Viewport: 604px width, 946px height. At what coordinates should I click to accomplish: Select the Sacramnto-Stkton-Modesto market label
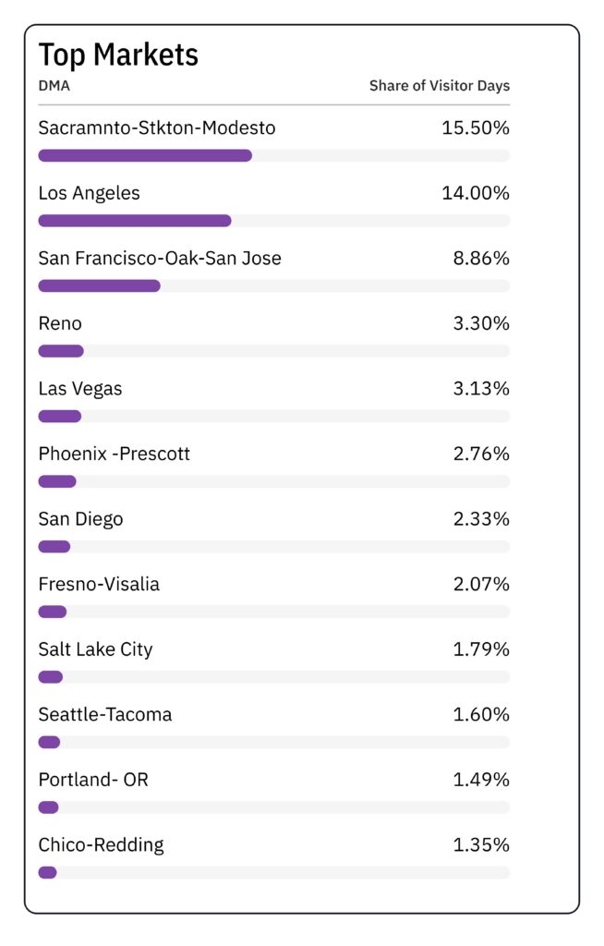[157, 127]
